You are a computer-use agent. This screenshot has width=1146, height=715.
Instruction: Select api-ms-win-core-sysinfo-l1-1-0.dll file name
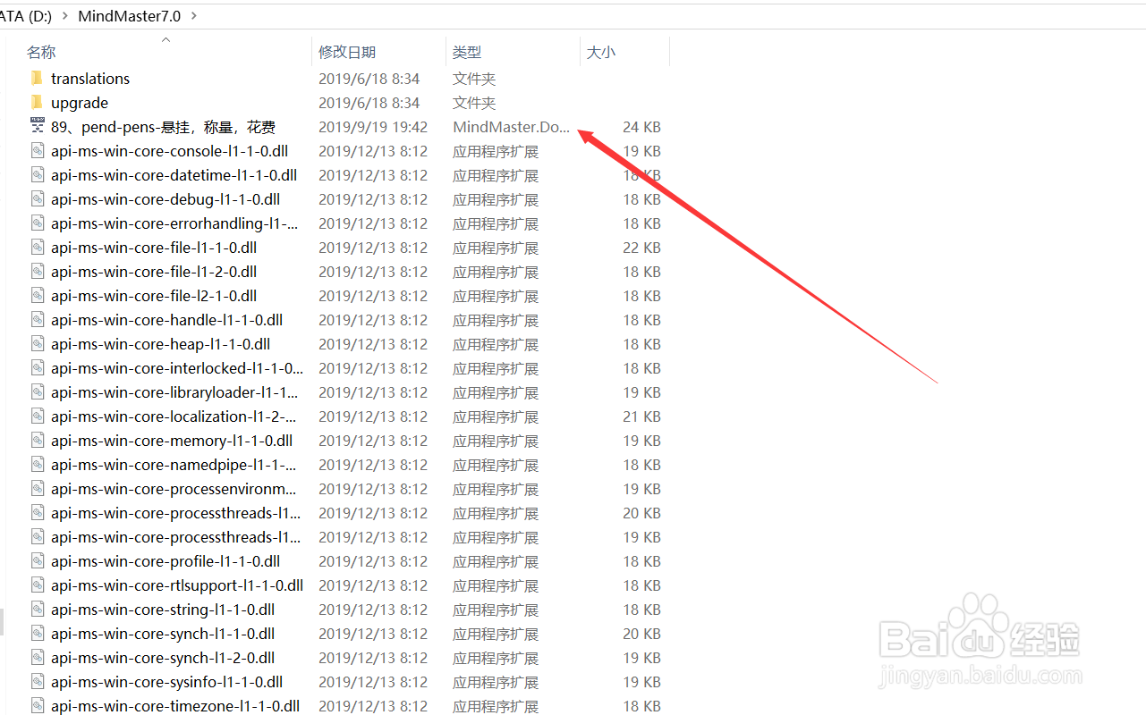tap(167, 682)
